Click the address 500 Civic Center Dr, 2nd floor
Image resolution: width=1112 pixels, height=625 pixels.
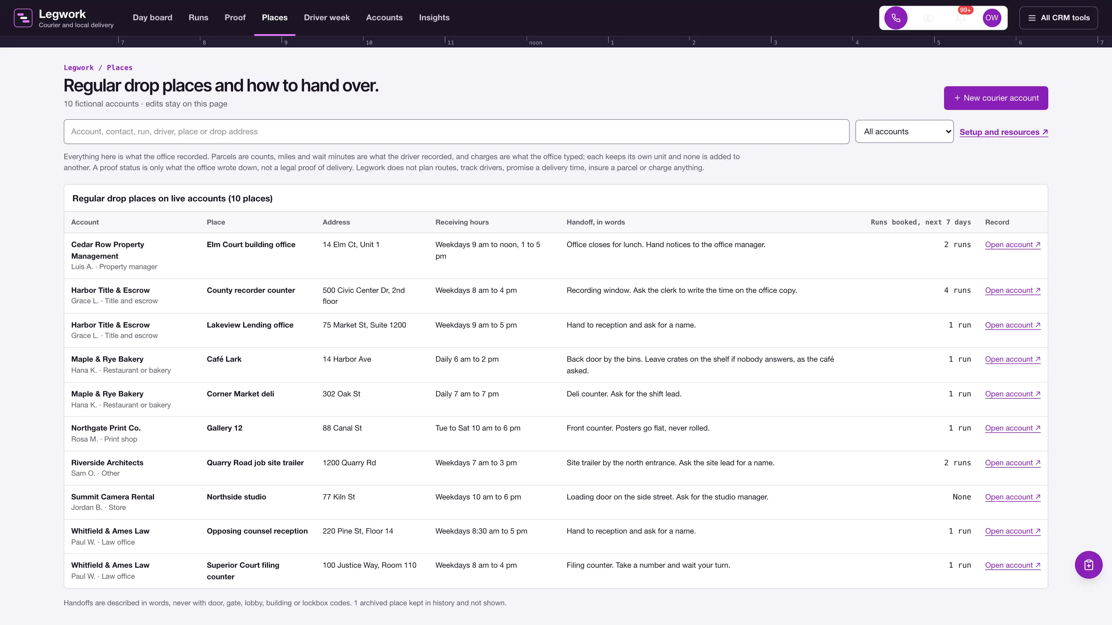click(x=363, y=296)
